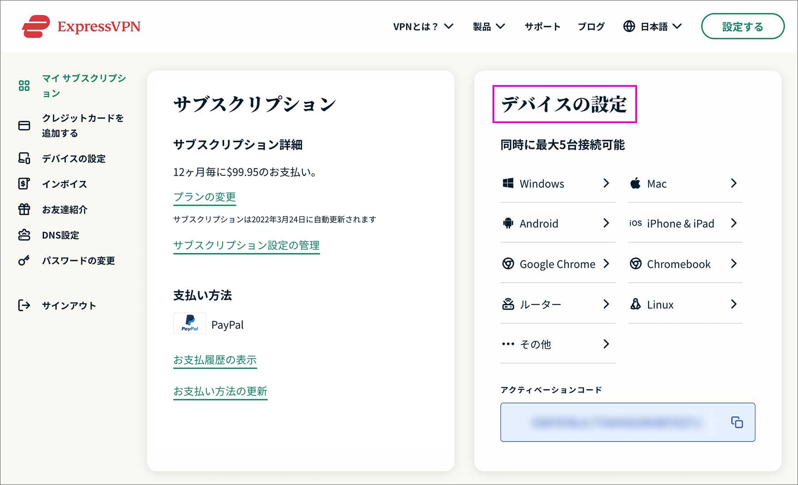Click the PayPal logo thumbnail
The width and height of the screenshot is (798, 485).
pyautogui.click(x=190, y=323)
